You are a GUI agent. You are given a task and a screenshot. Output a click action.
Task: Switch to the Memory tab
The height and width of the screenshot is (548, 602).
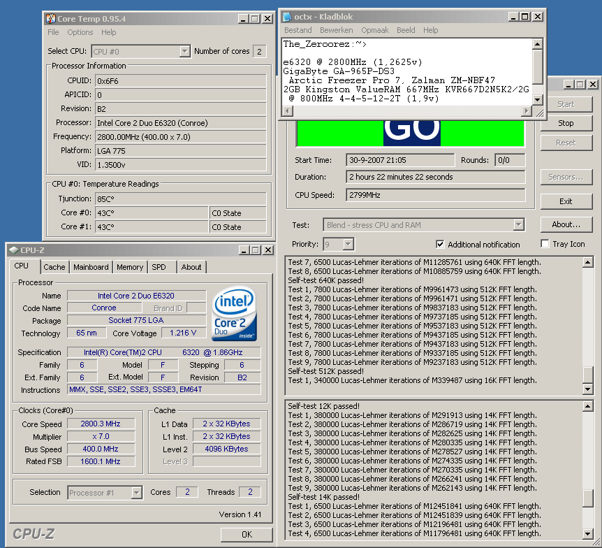coord(130,267)
